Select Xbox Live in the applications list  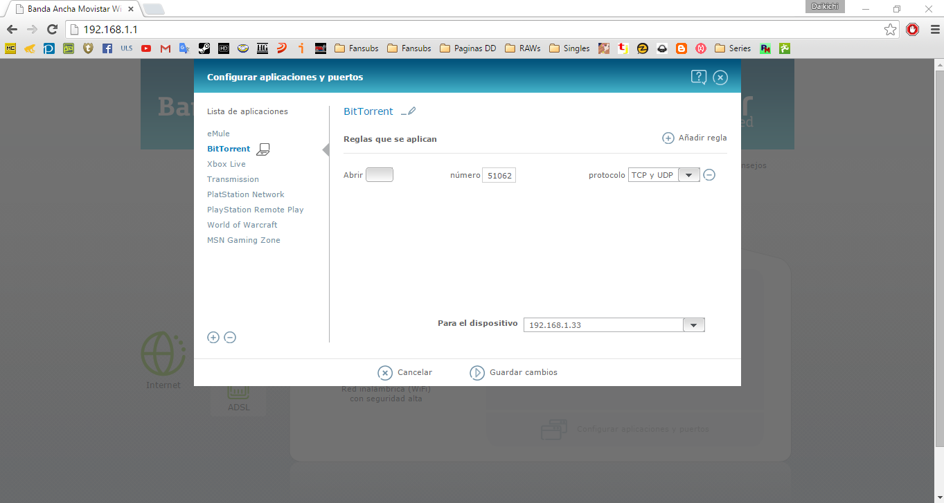[226, 164]
